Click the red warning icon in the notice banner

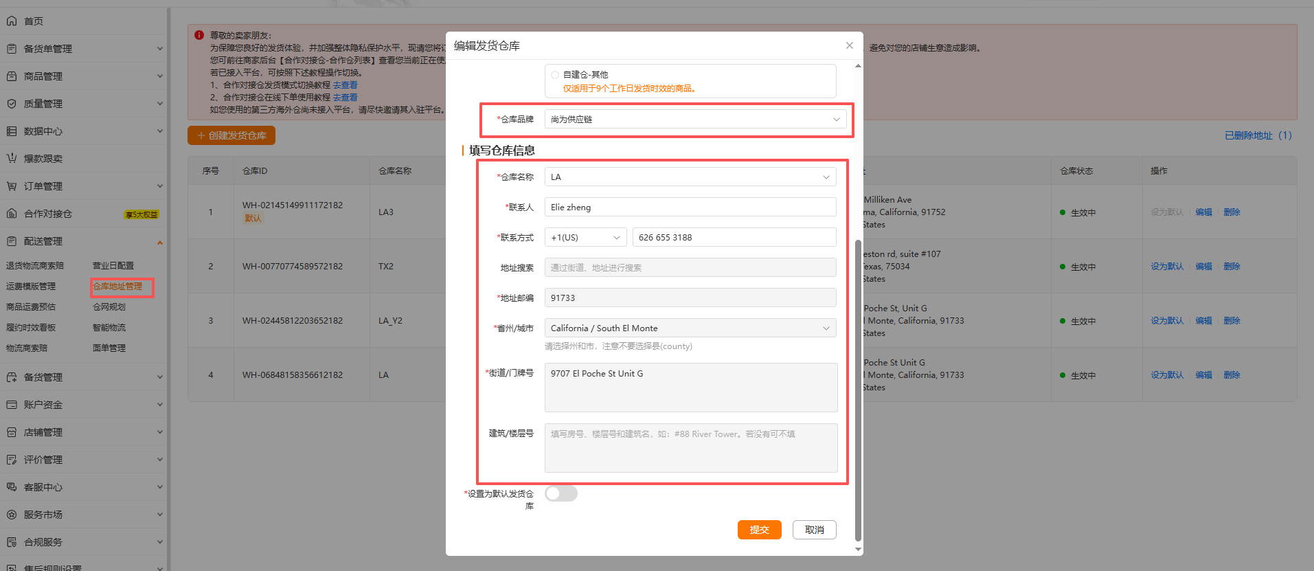tap(199, 35)
